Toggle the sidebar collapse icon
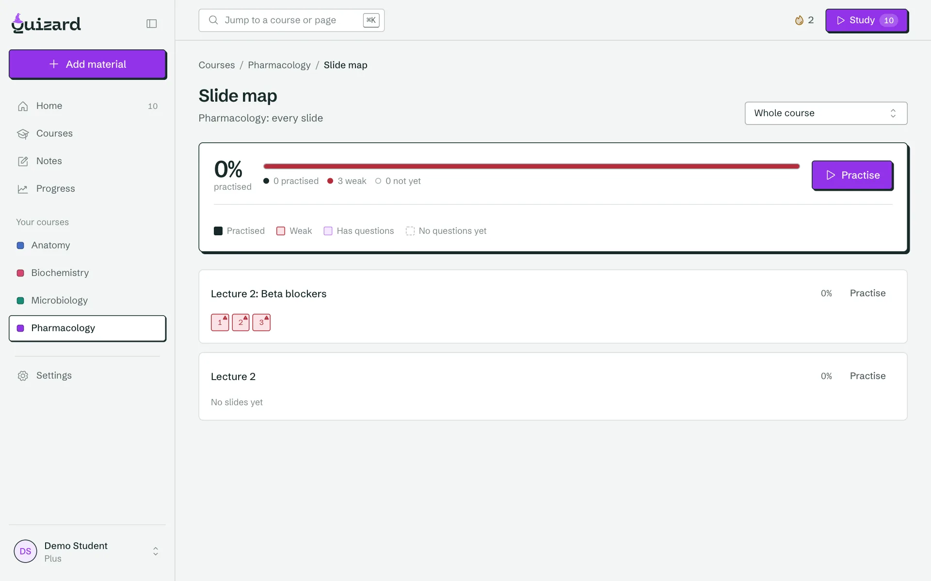This screenshot has width=931, height=581. [151, 24]
